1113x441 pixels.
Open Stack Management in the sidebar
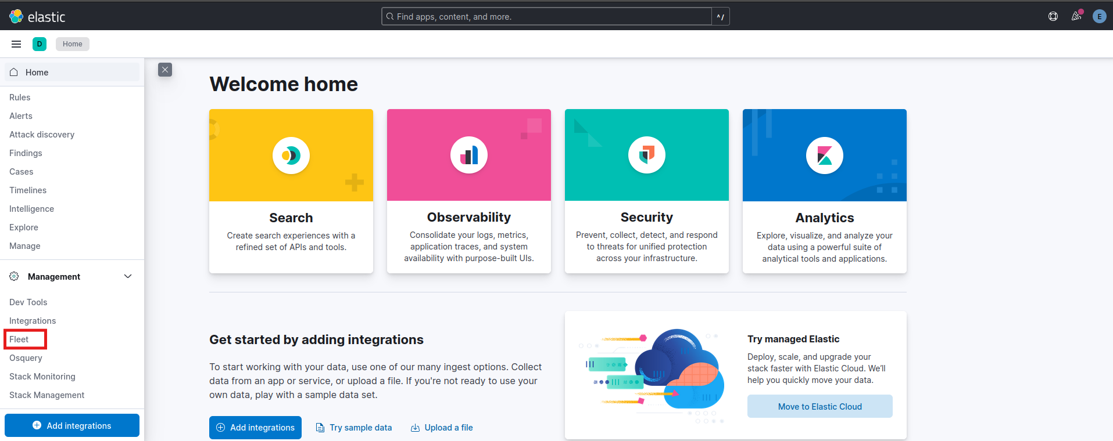pos(47,395)
